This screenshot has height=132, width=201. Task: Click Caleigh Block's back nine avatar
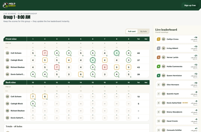[7, 103]
